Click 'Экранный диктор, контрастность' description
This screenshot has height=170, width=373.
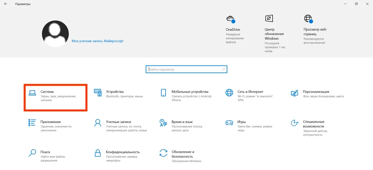point(316,133)
